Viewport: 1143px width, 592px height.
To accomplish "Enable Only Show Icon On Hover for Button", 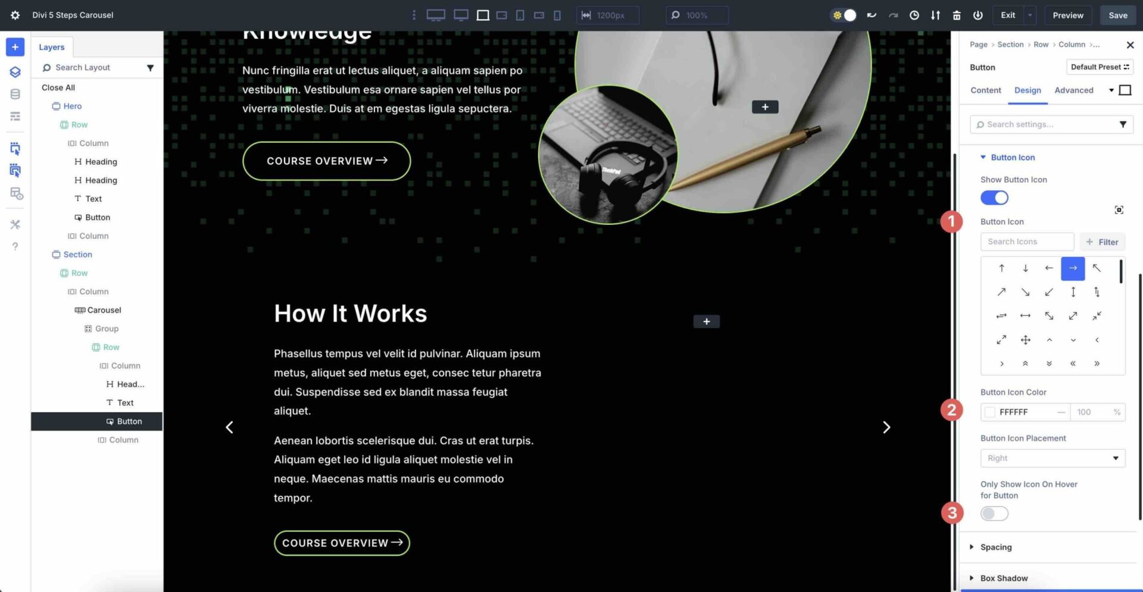I will tap(994, 513).
